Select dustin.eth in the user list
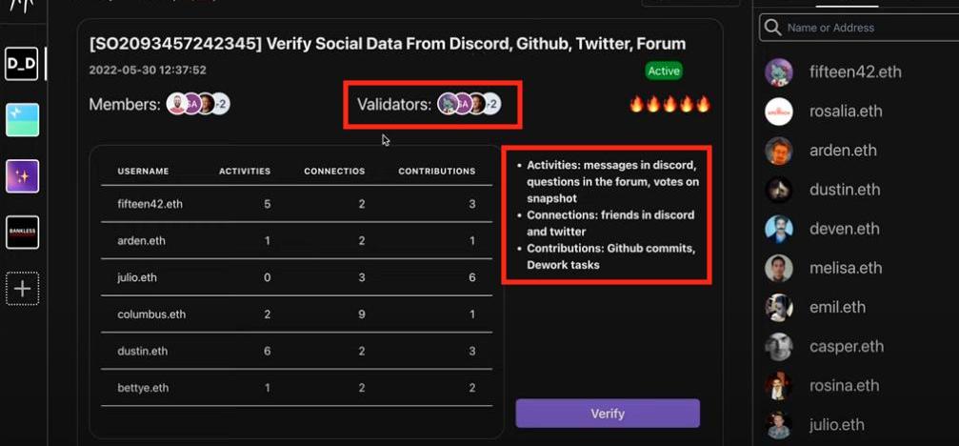 [845, 190]
